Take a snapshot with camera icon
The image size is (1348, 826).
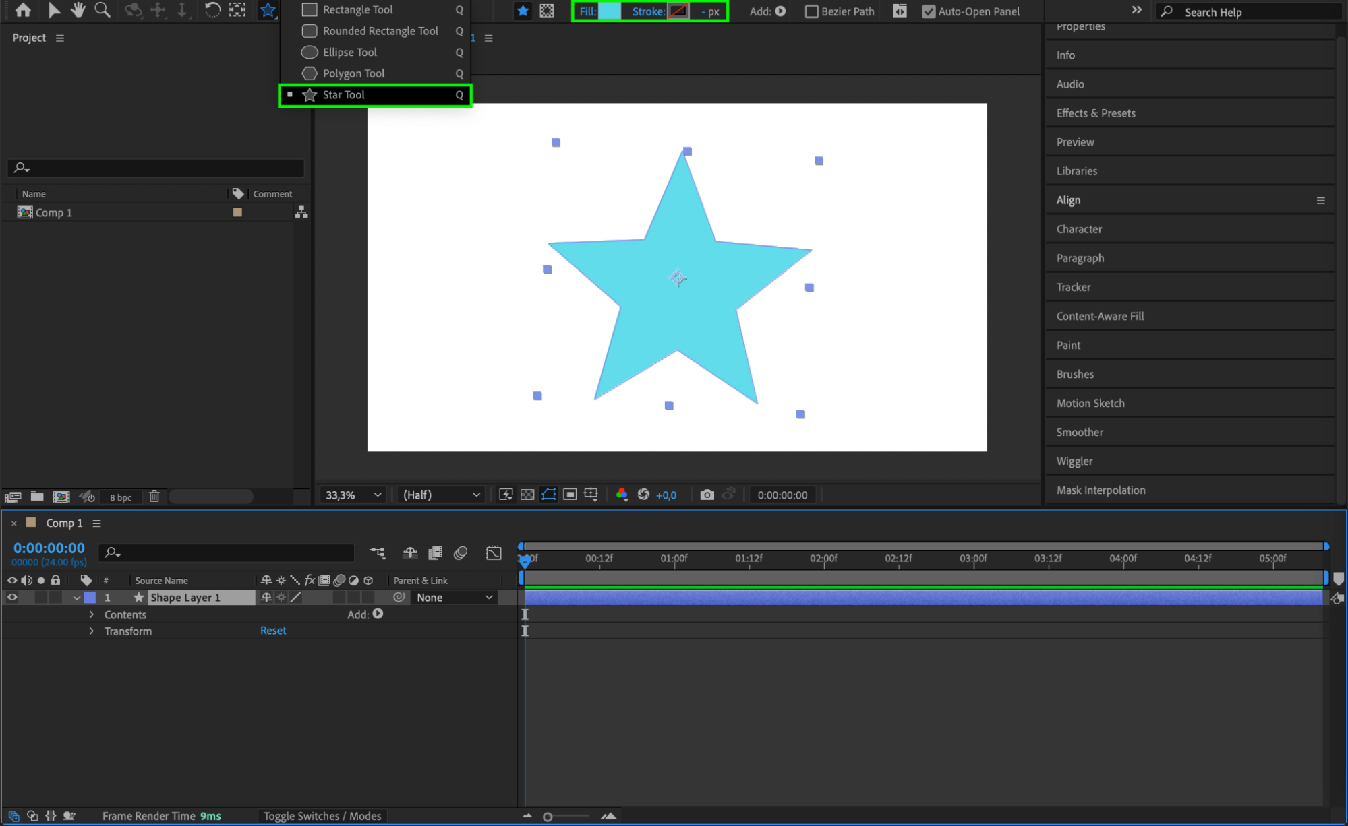707,495
